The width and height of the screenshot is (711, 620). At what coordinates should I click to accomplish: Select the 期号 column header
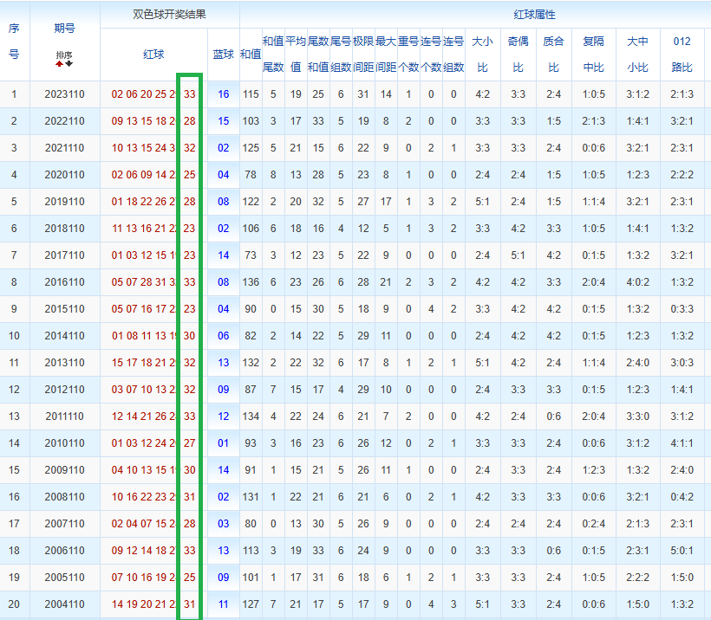coord(64,28)
